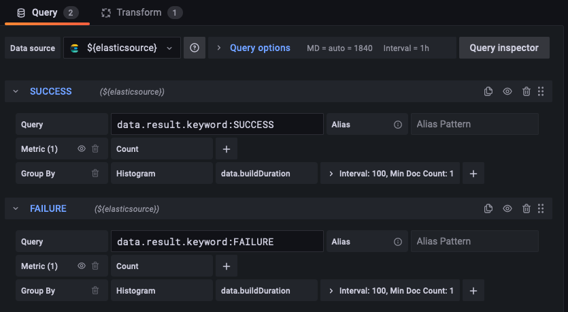
Task: Expand Interval settings in FAILURE query
Action: tap(390, 291)
